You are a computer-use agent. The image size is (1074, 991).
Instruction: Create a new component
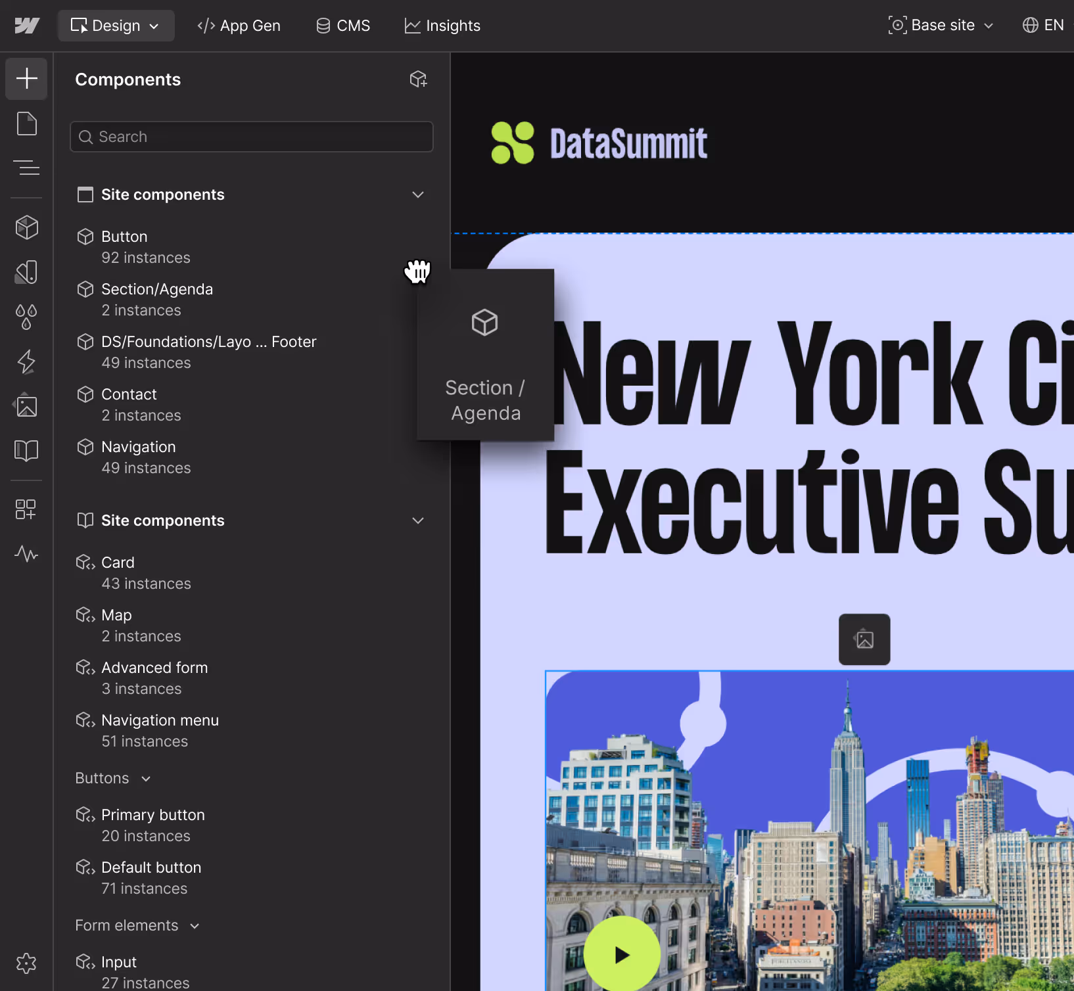(419, 79)
